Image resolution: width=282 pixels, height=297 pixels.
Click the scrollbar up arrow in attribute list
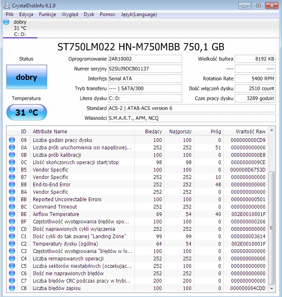click(272, 130)
